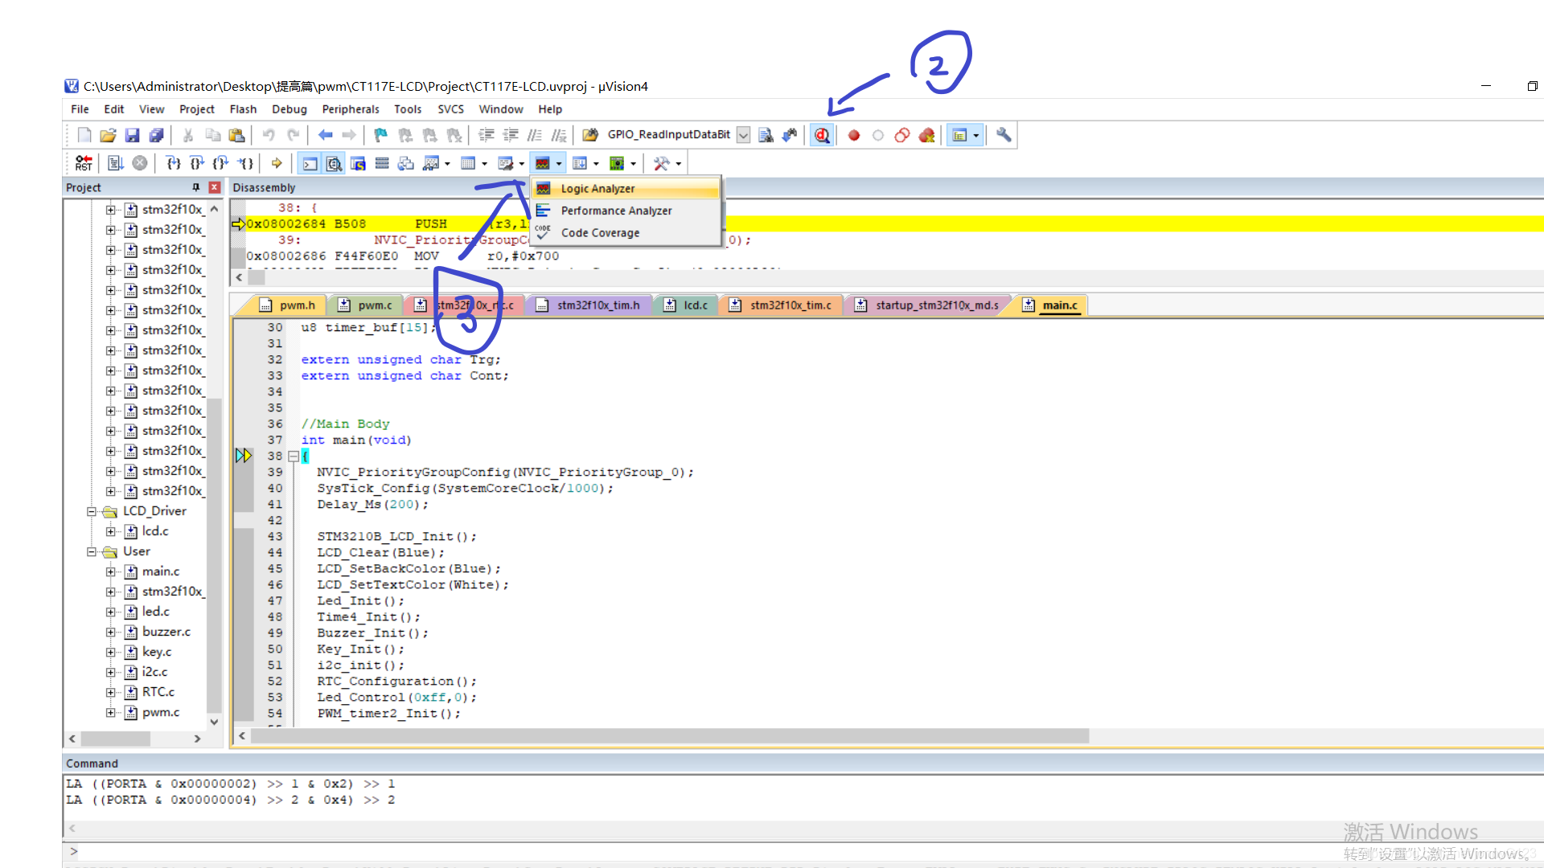Open the GPIO_ReadInputDataBit find dropdown
Viewport: 1544px width, 868px height.
744,136
